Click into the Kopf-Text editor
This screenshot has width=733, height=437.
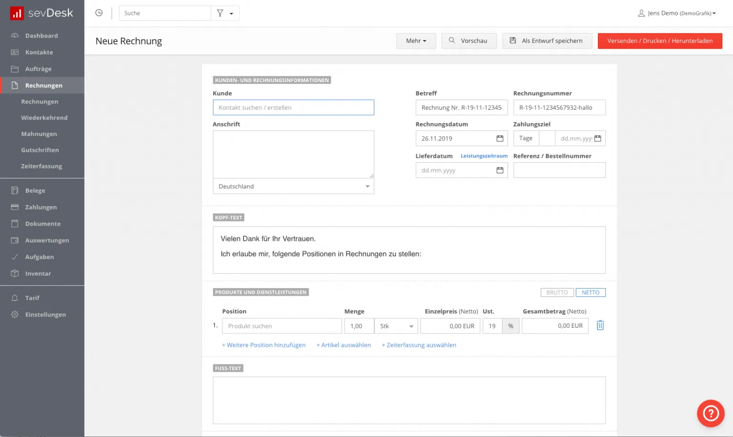[x=409, y=250]
